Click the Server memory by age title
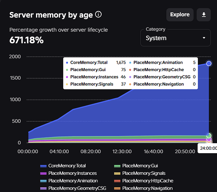This screenshot has height=192, width=217. (51, 15)
